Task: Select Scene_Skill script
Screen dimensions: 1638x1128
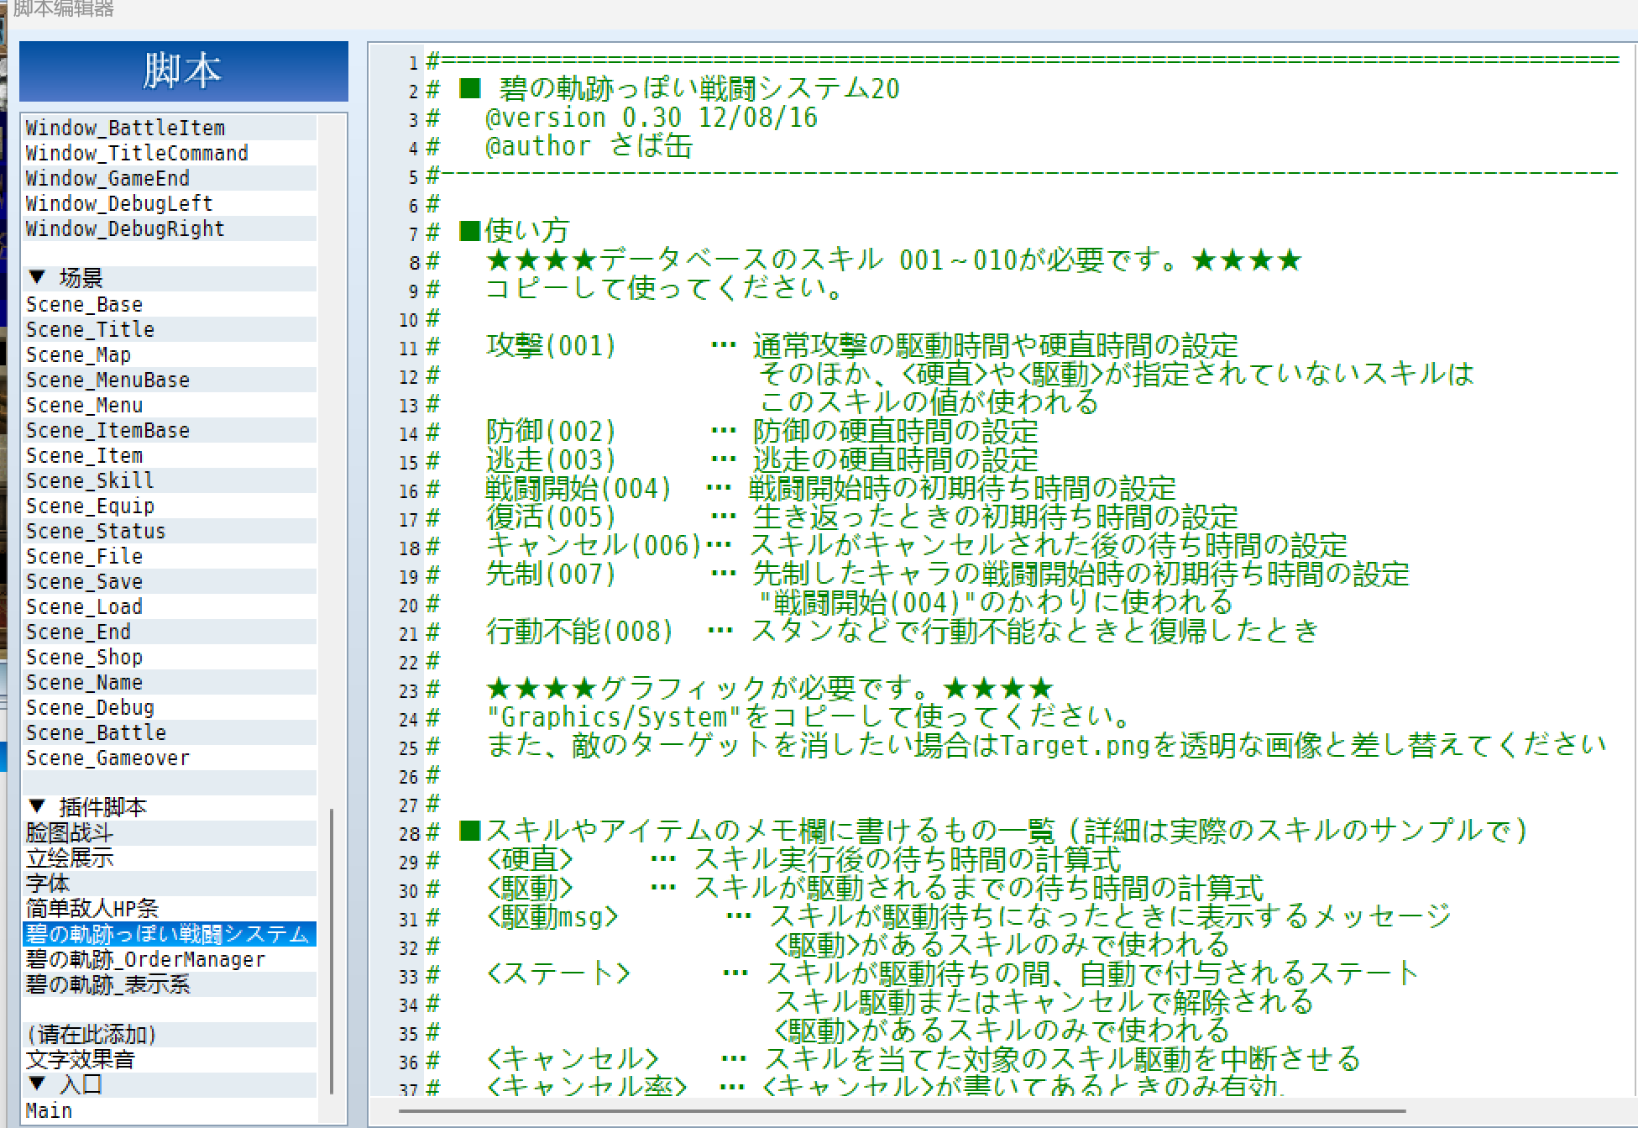Action: [x=170, y=480]
